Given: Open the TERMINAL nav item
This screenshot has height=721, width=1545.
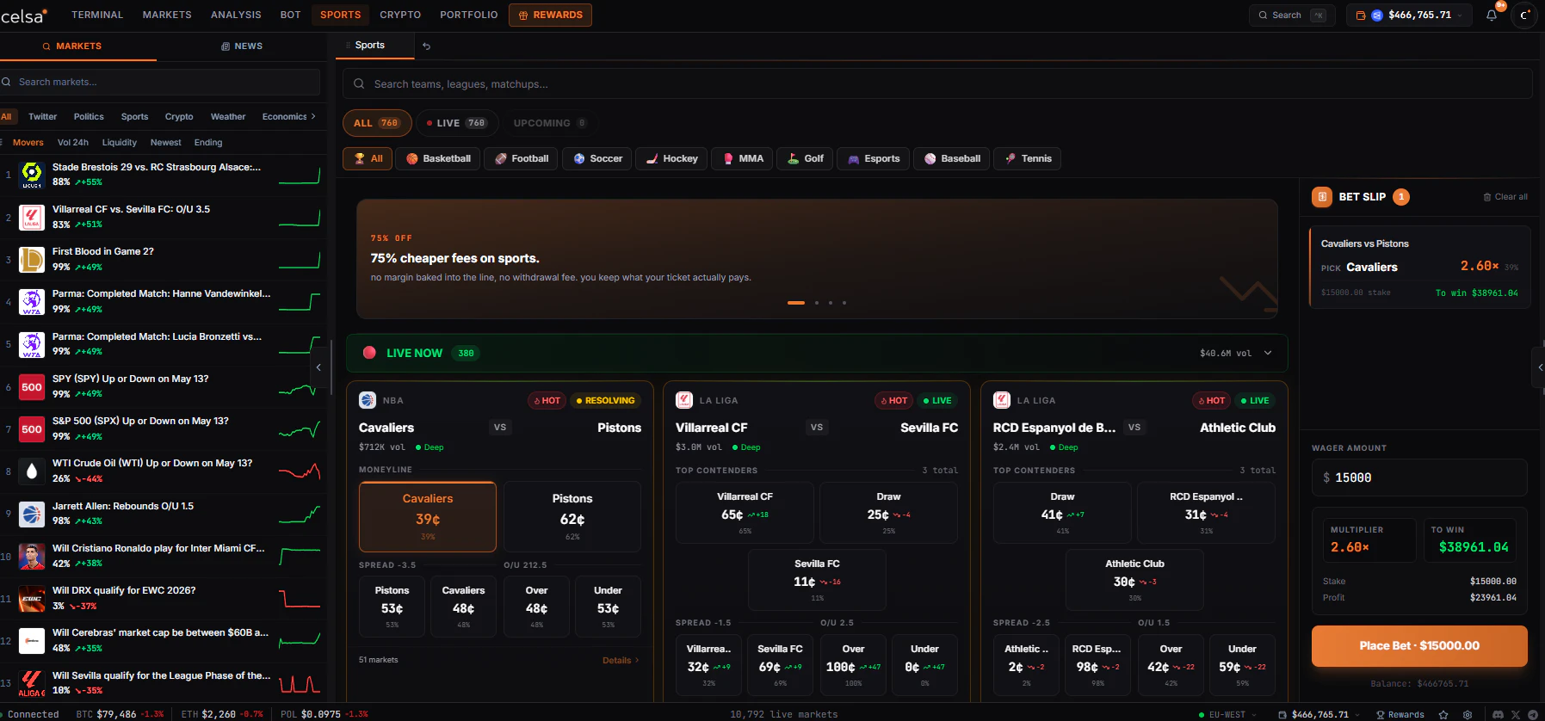Looking at the screenshot, I should tap(97, 15).
